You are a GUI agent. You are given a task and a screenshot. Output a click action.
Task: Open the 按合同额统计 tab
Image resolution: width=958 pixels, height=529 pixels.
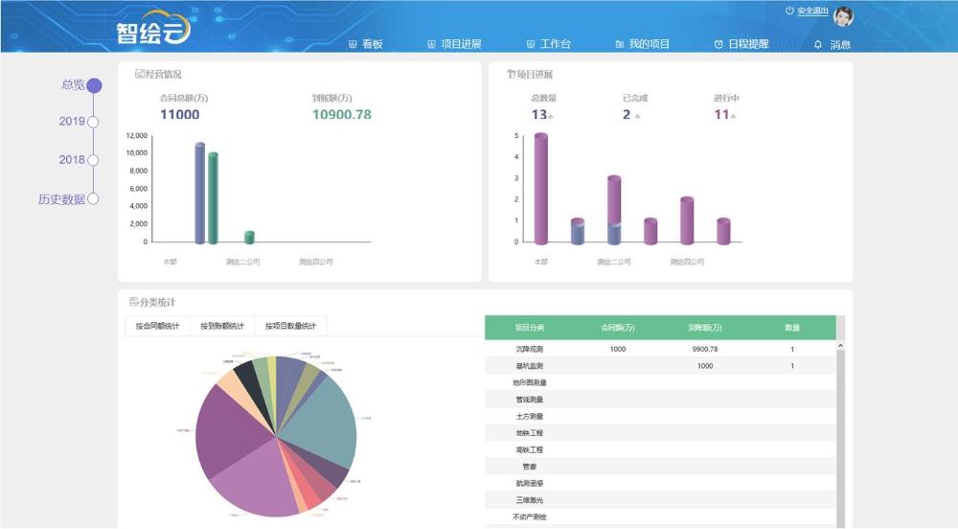pos(157,326)
